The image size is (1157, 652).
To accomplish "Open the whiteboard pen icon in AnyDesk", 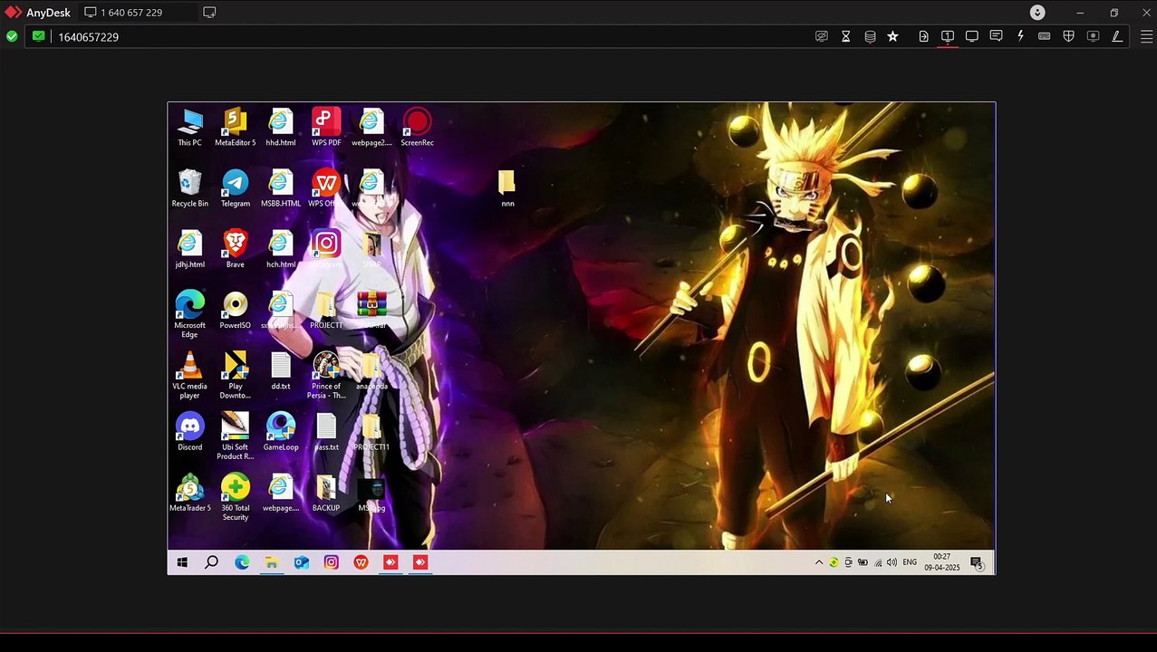I will pos(1117,36).
